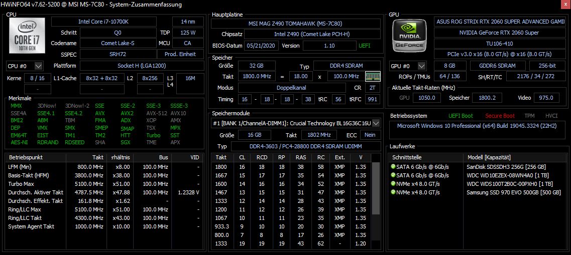Select the System Agent Takt row
Screen dimensions: 571x255
click(x=105, y=226)
